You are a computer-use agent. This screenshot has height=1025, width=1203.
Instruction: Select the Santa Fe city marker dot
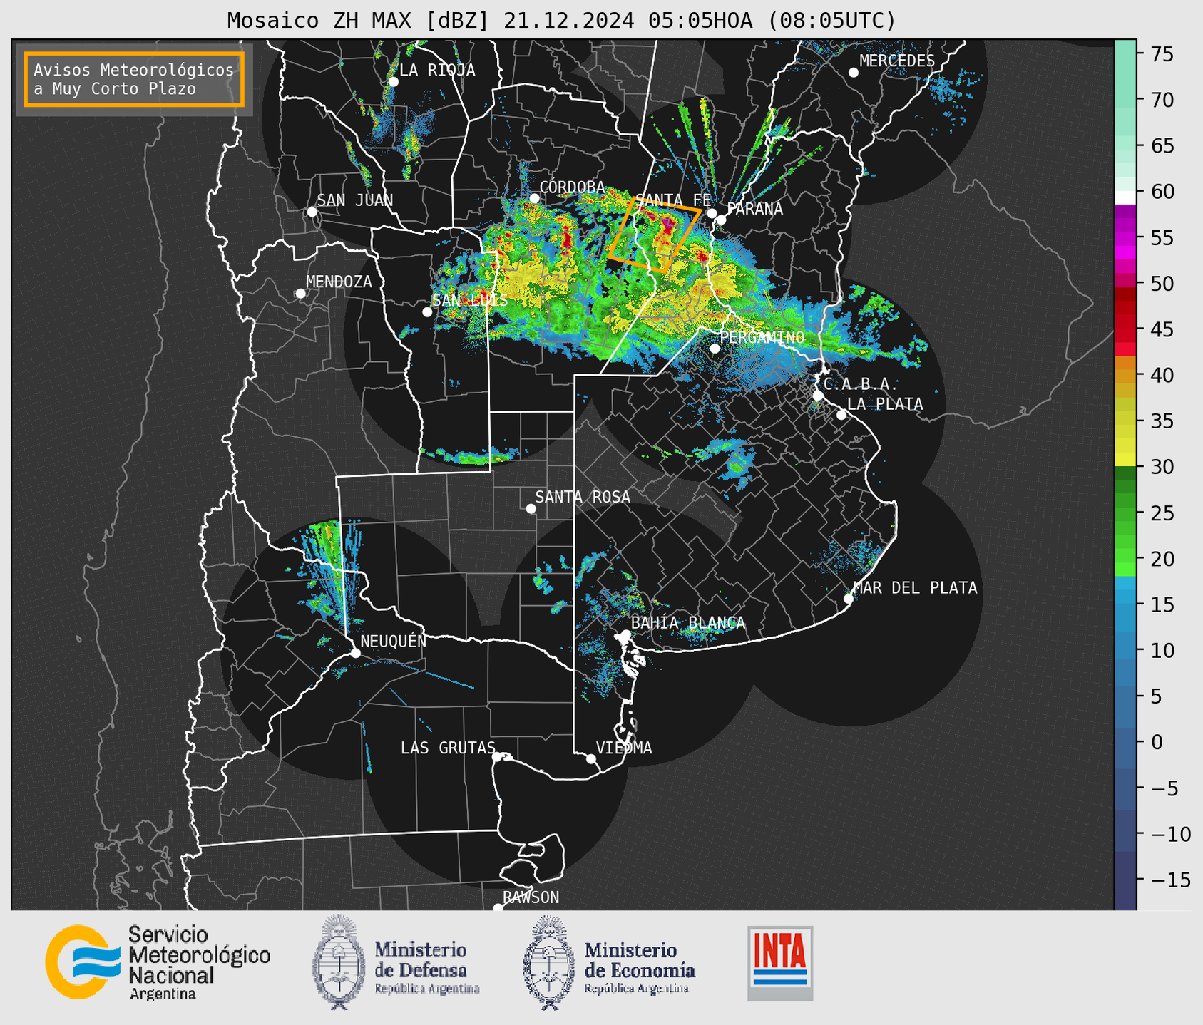(712, 213)
